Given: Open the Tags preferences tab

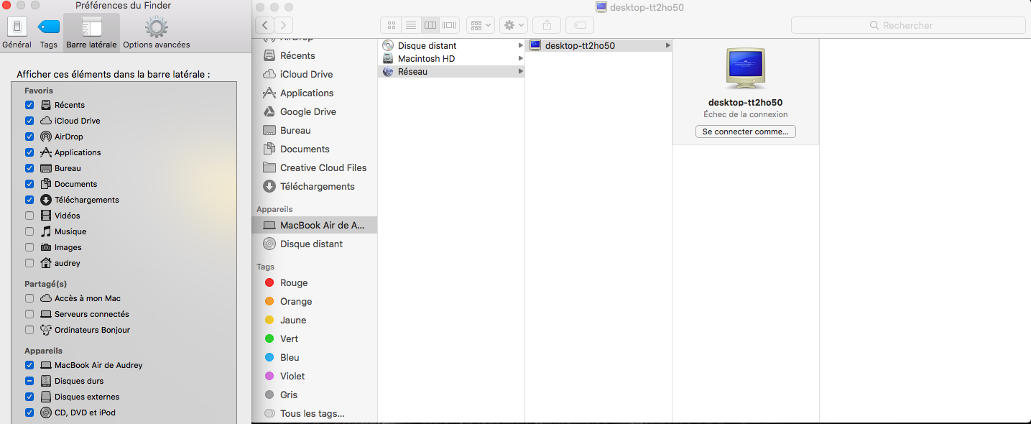Looking at the screenshot, I should 49,32.
